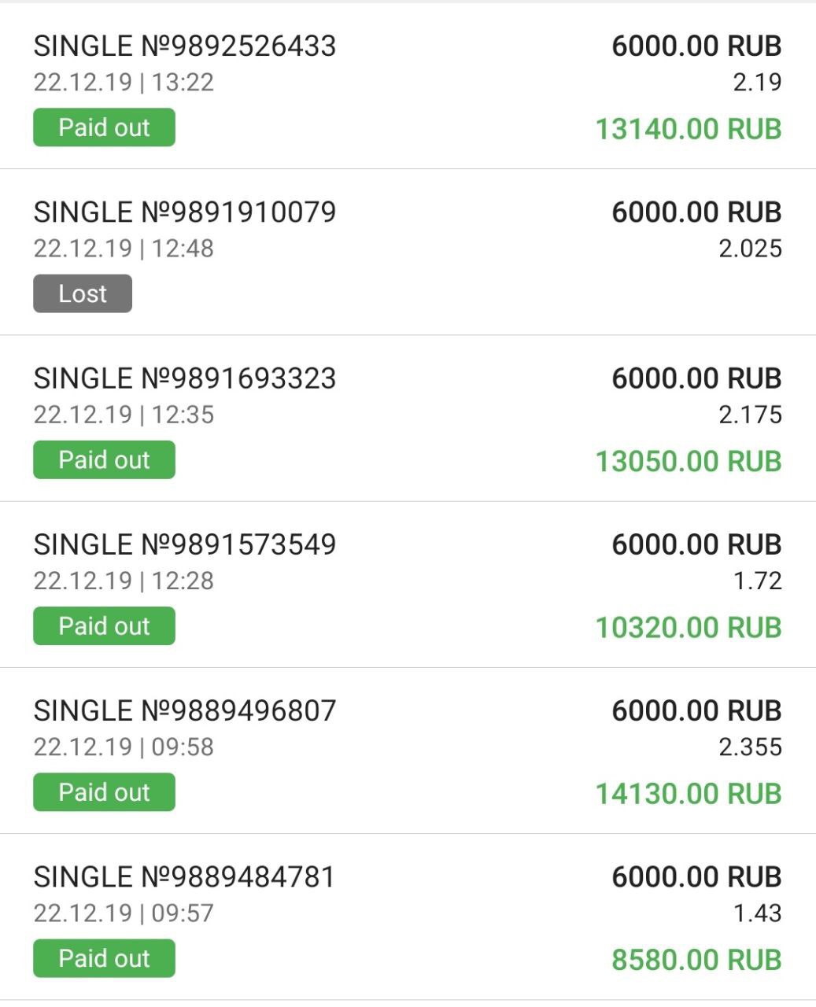The height and width of the screenshot is (1007, 816).
Task: Select the 10320.00 RUB payout amount
Action: pyautogui.click(x=689, y=628)
